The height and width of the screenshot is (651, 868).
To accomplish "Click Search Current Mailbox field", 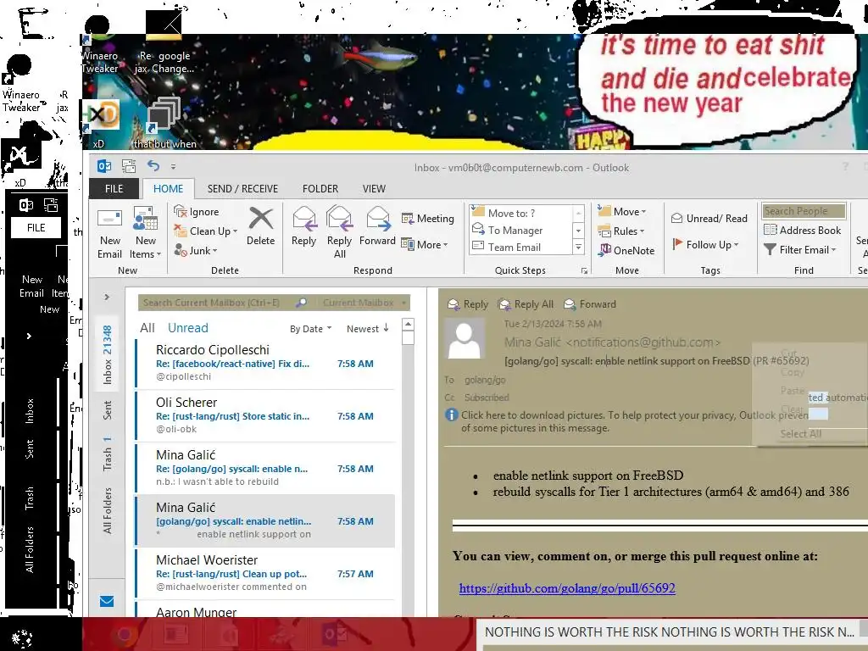I will 216,303.
